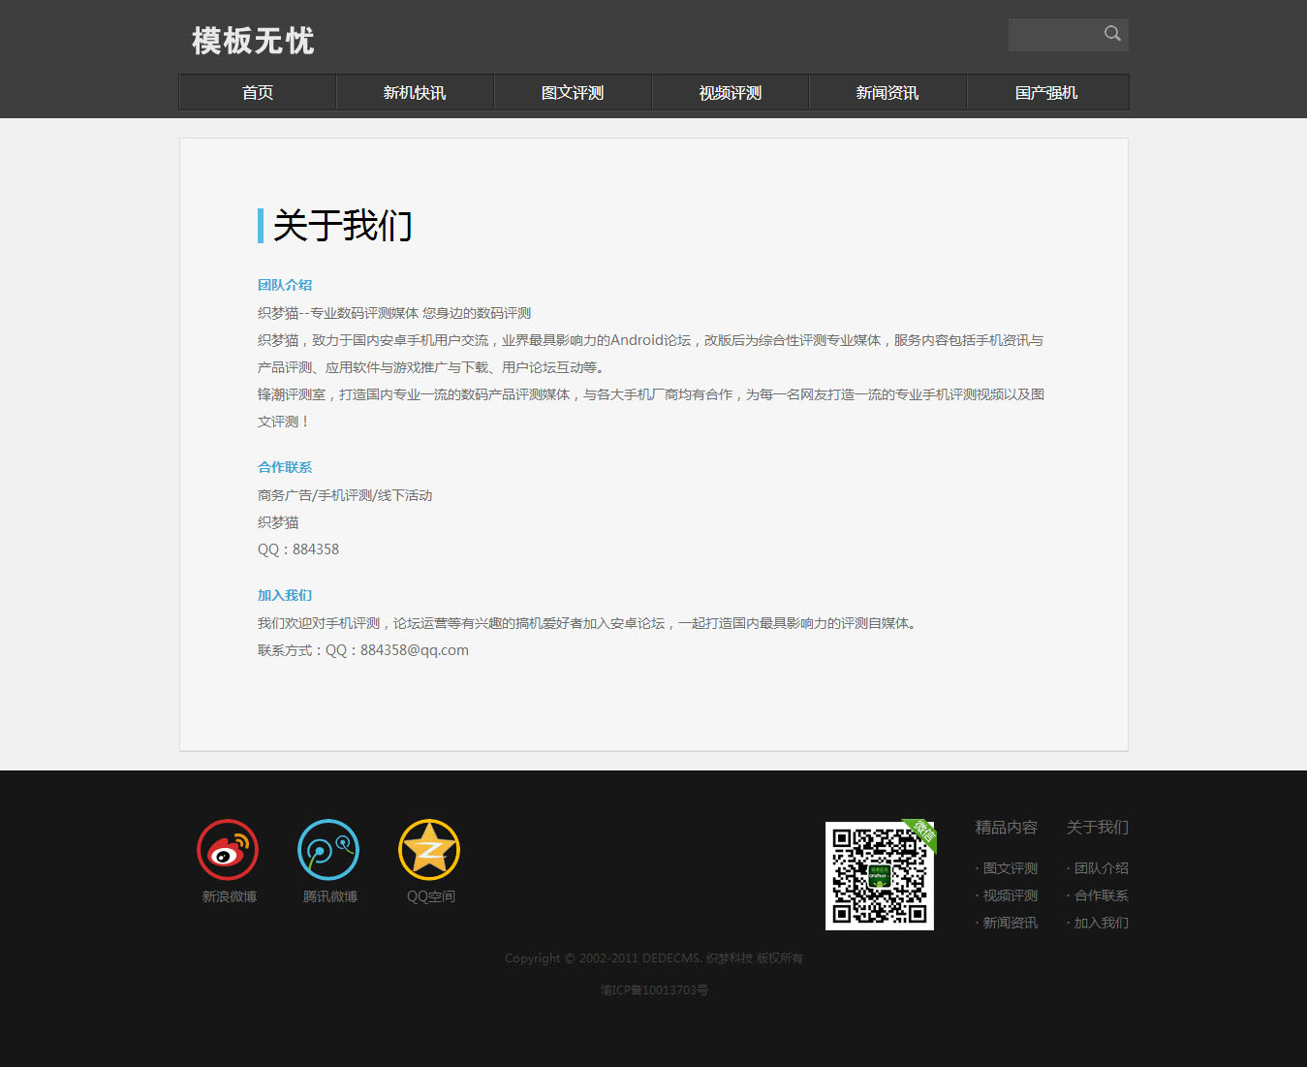Open the footer 合作联系 link
Viewport: 1307px width, 1067px height.
pos(1101,895)
